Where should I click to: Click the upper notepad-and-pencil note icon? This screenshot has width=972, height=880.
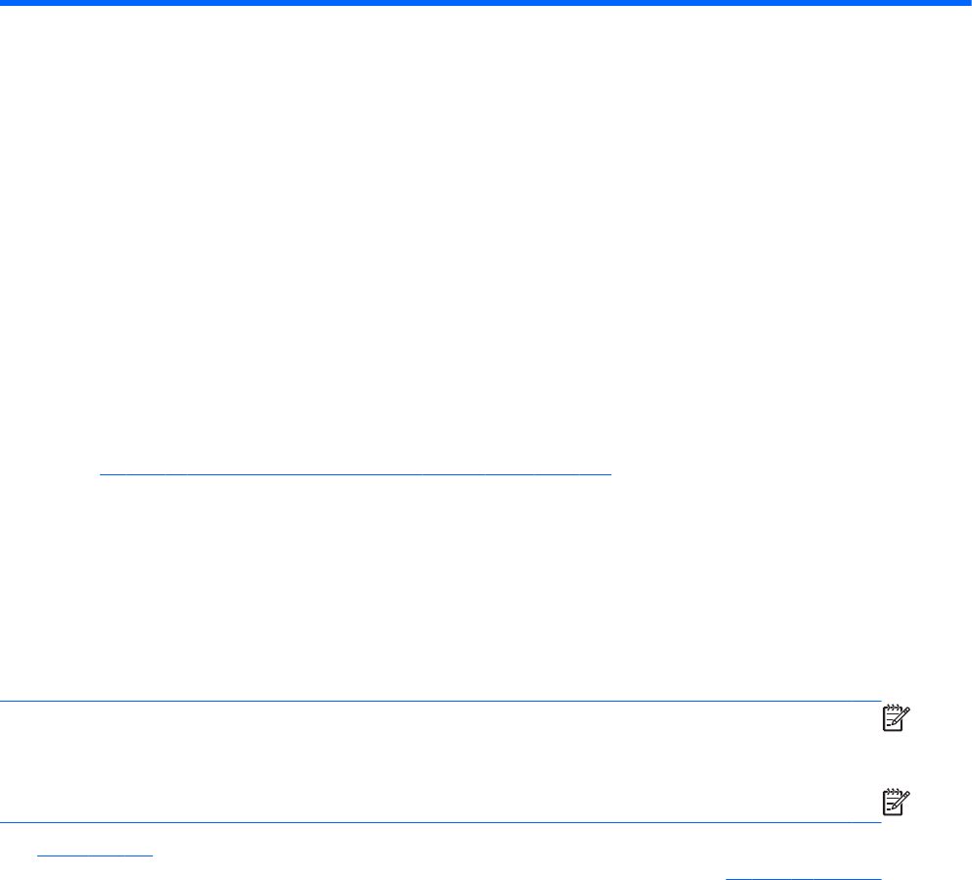point(896,718)
